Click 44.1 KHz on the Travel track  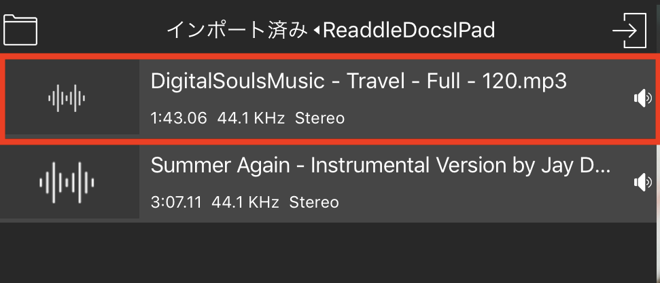251,119
